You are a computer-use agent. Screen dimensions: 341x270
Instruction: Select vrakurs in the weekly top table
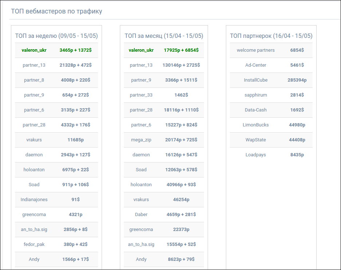pos(34,140)
